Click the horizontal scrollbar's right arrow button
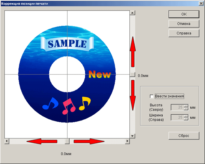This screenshot has width=205, height=164. [x=127, y=141]
